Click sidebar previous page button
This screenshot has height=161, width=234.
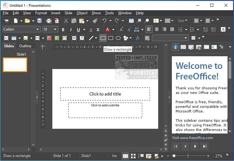(185, 146)
